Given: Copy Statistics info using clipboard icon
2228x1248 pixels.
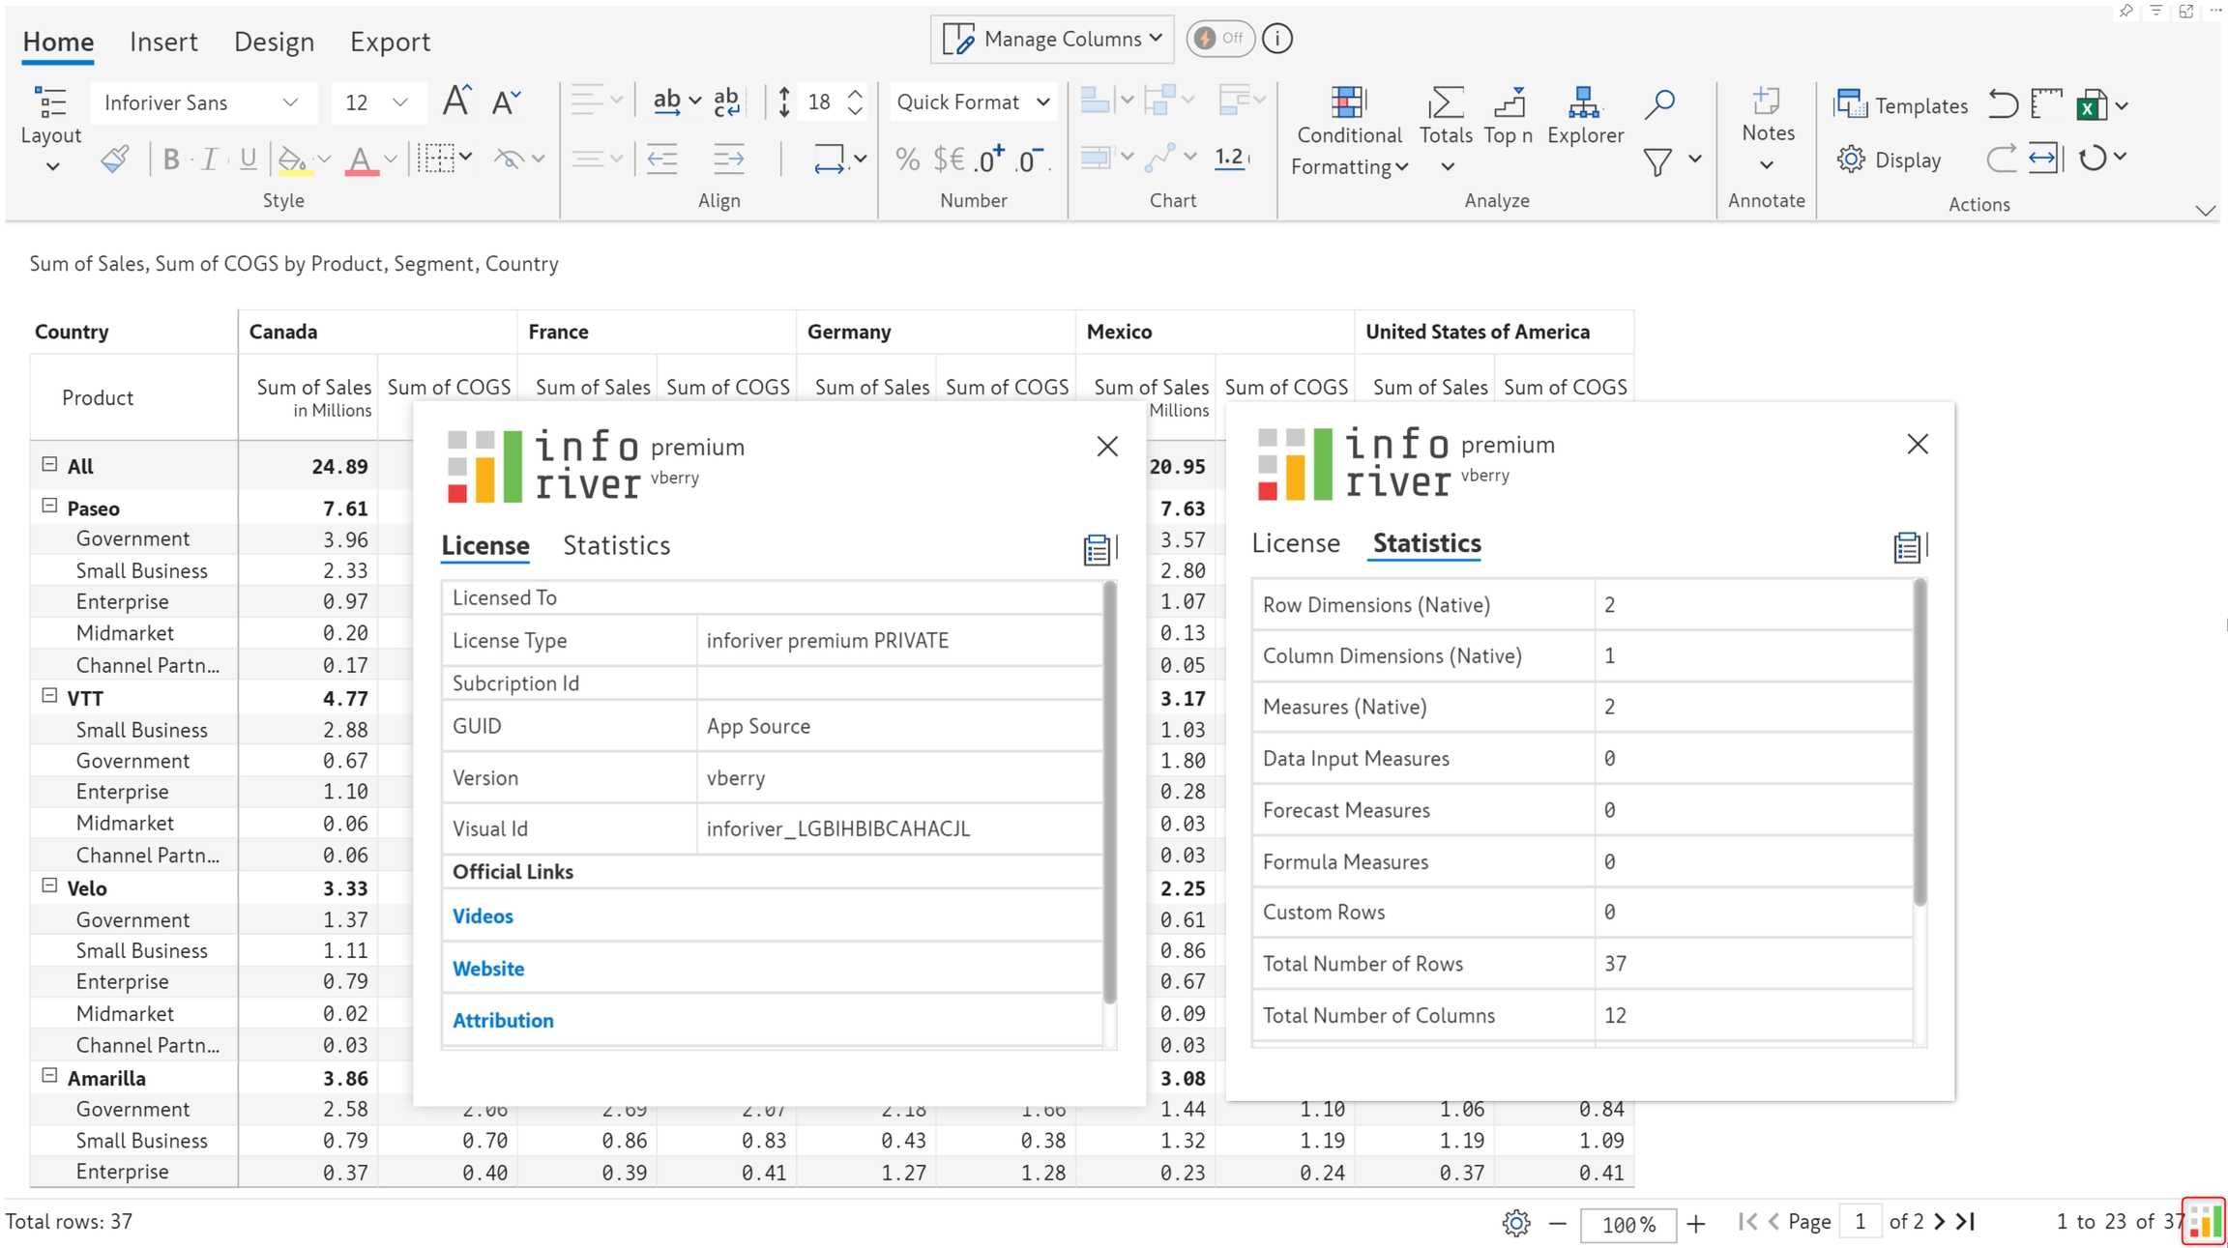Looking at the screenshot, I should (1906, 547).
